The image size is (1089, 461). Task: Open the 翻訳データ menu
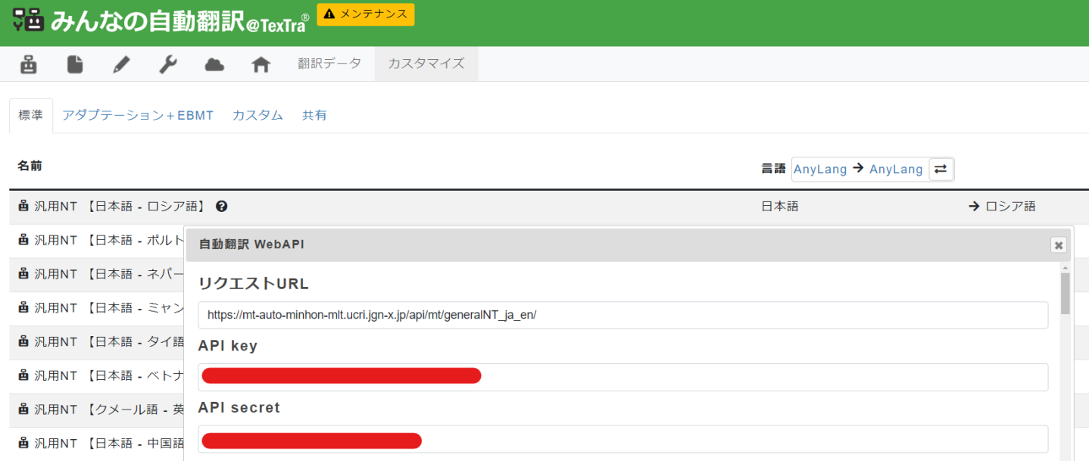[329, 64]
